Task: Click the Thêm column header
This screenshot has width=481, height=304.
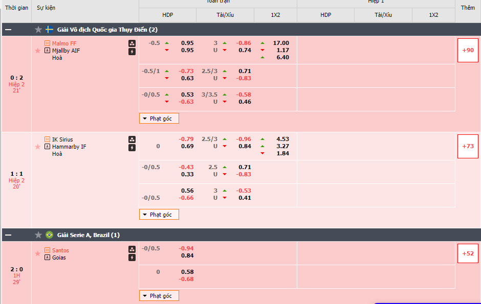Action: (x=468, y=8)
